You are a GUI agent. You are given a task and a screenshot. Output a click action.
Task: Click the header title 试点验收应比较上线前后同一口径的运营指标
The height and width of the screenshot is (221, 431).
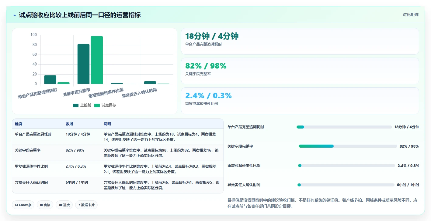80,15
